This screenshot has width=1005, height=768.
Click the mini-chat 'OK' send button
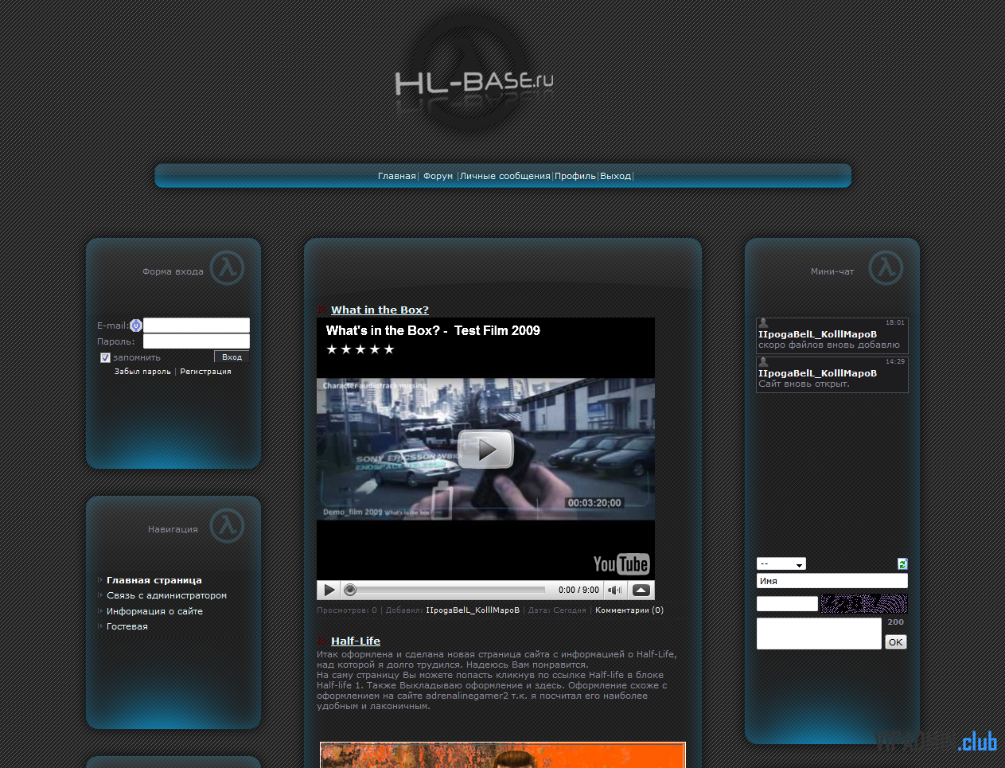click(x=896, y=642)
